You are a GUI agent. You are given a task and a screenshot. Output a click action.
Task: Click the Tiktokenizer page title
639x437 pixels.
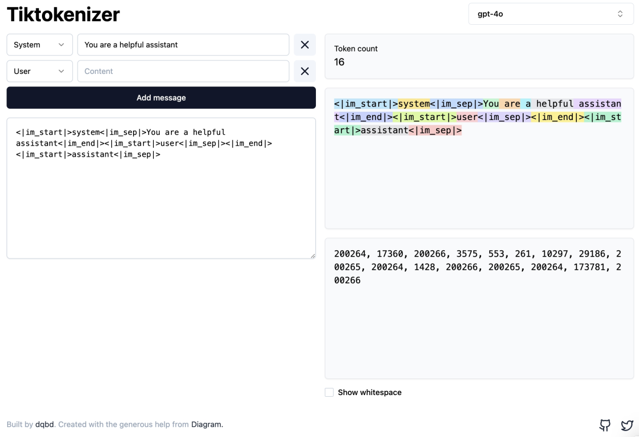[63, 15]
